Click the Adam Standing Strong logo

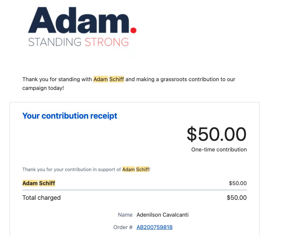[82, 27]
